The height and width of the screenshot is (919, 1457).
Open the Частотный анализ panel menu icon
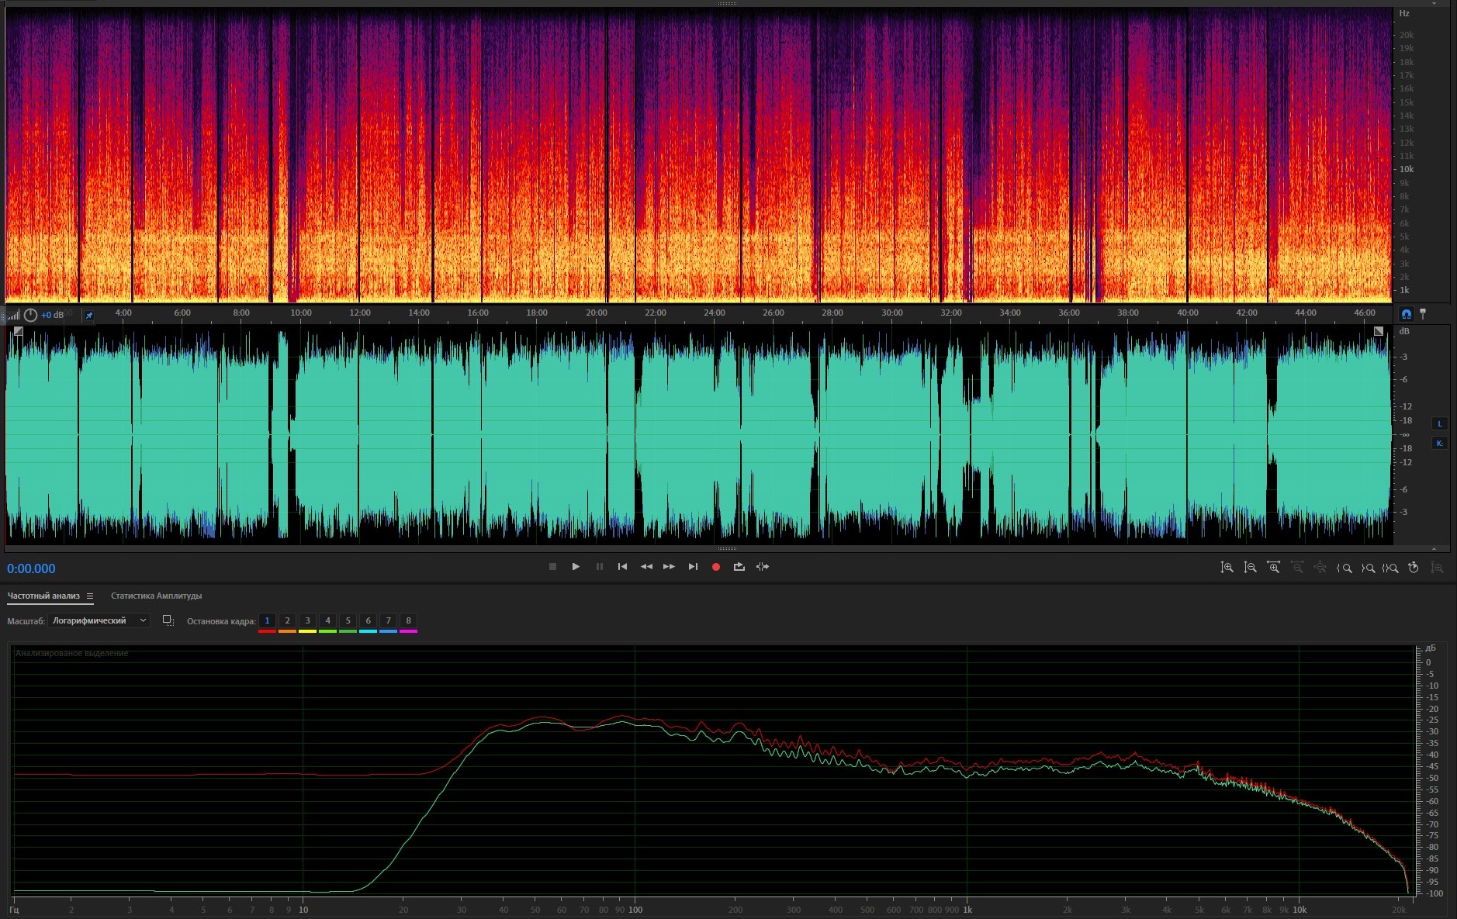click(x=90, y=596)
